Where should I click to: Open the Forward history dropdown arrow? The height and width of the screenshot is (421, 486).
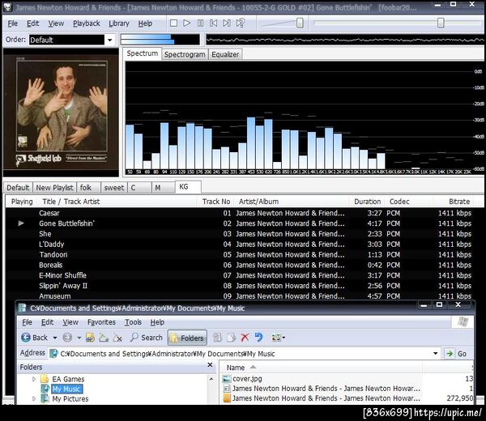click(x=79, y=338)
